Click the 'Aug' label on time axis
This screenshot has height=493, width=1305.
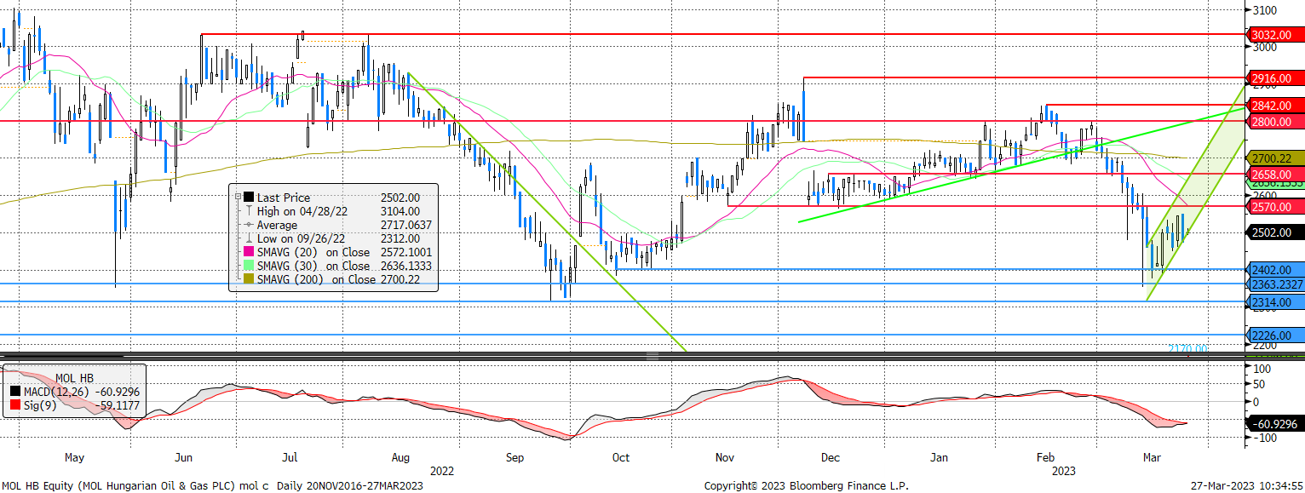point(399,457)
